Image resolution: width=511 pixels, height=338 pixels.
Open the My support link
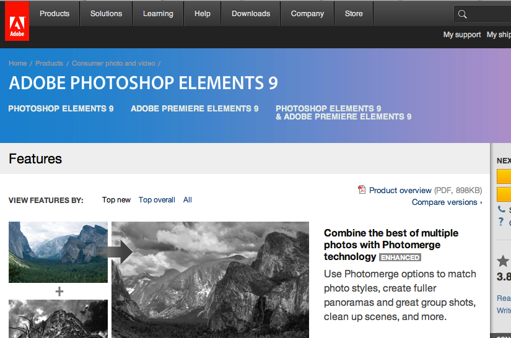pyautogui.click(x=461, y=35)
